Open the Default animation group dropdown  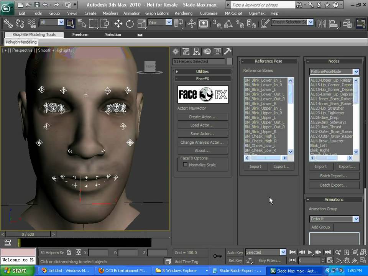tap(356, 219)
